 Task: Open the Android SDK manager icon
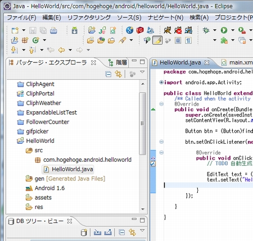pos(75,30)
